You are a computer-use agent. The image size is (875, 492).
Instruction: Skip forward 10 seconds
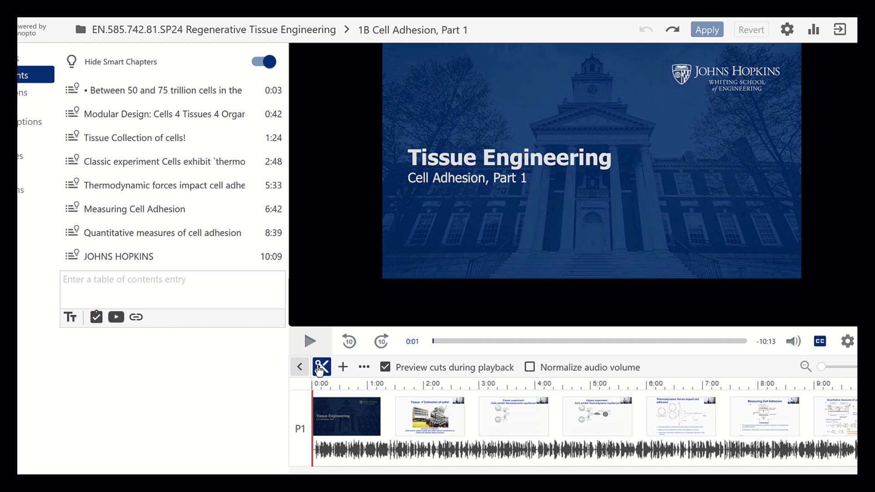(381, 341)
